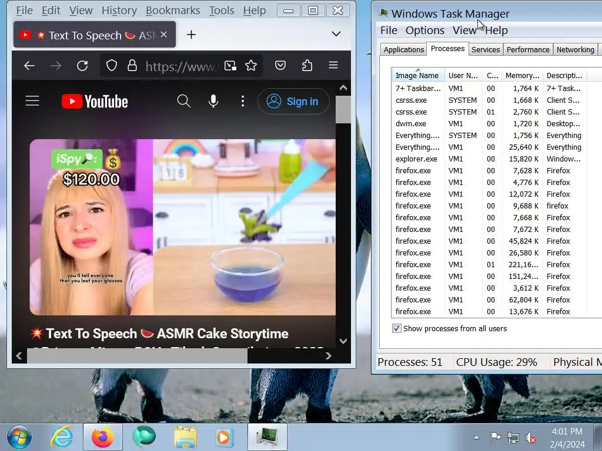
Task: Open the network tray icon
Action: coord(513,437)
